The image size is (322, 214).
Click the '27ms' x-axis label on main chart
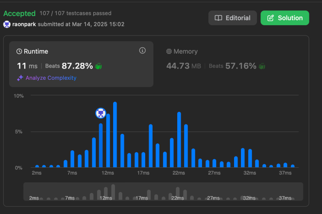point(214,173)
